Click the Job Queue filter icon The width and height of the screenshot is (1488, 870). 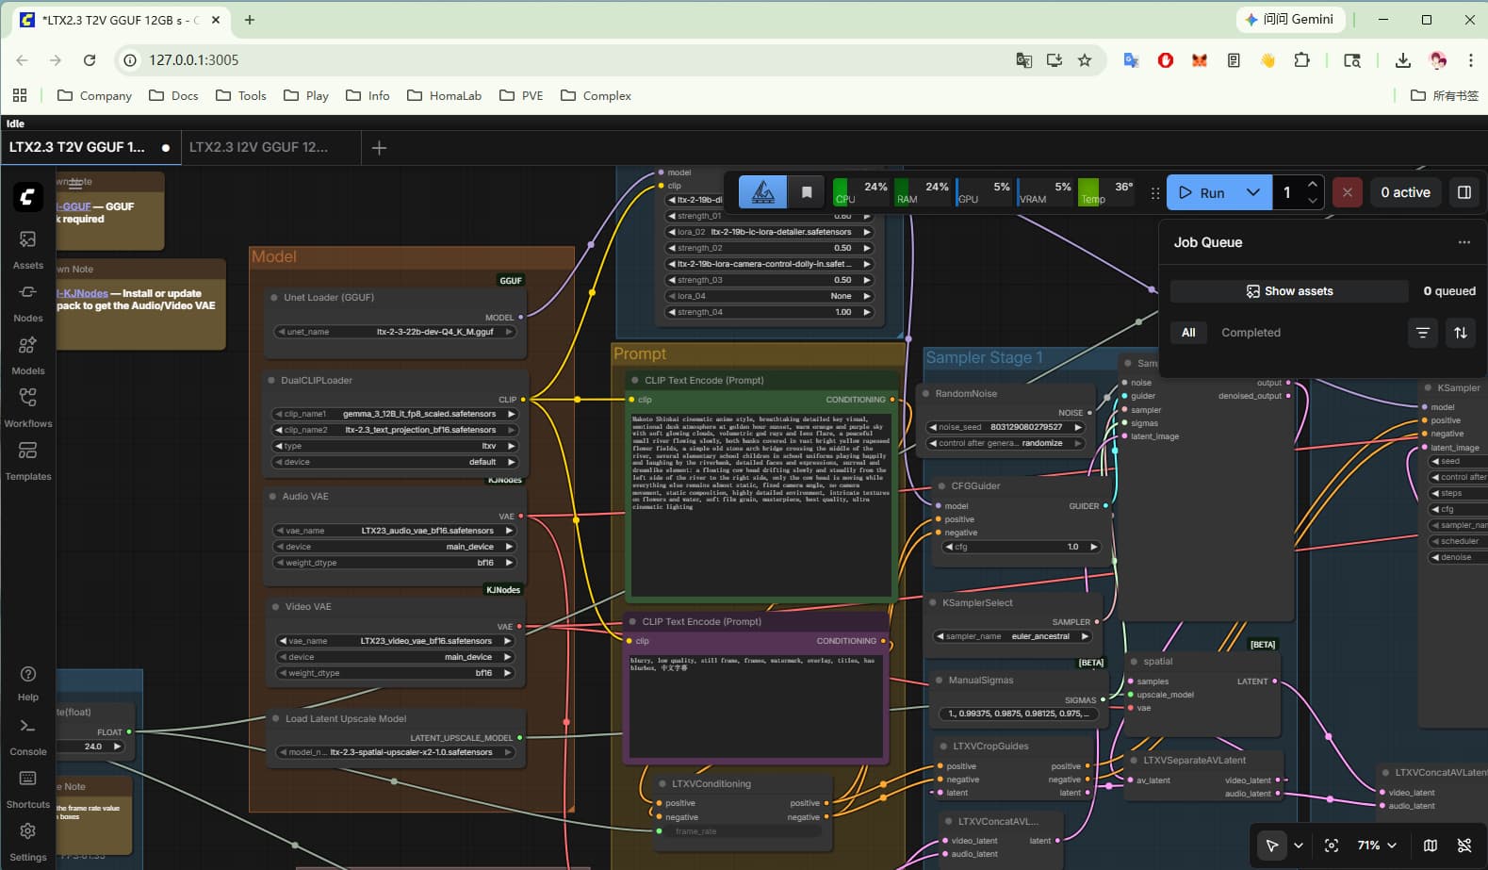(x=1422, y=333)
